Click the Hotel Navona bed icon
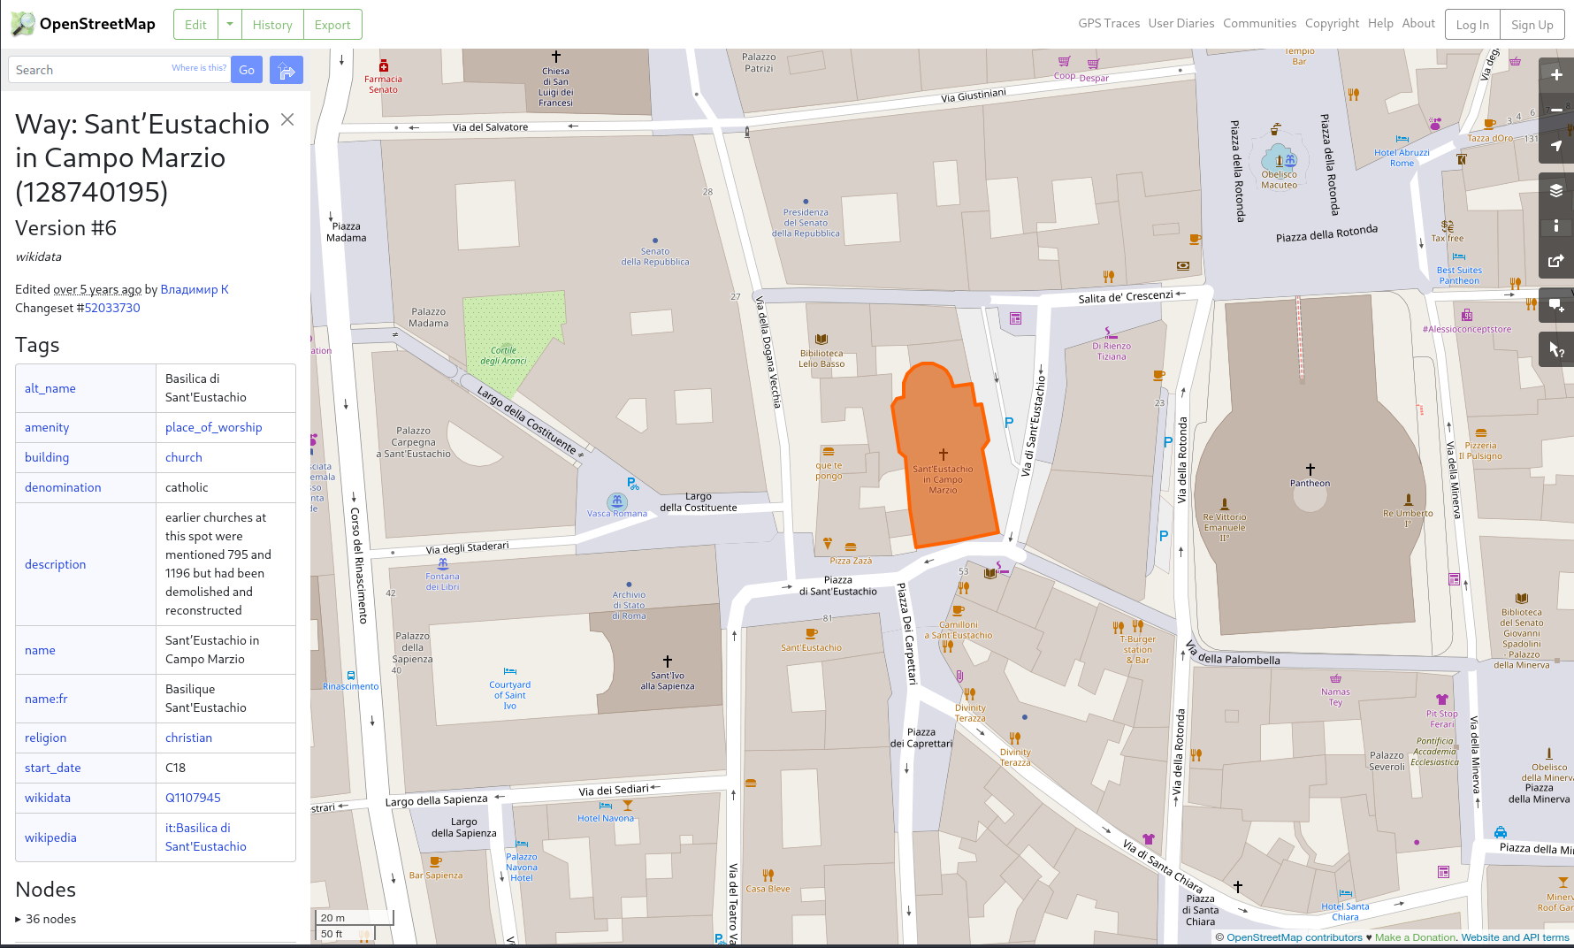 (x=606, y=806)
